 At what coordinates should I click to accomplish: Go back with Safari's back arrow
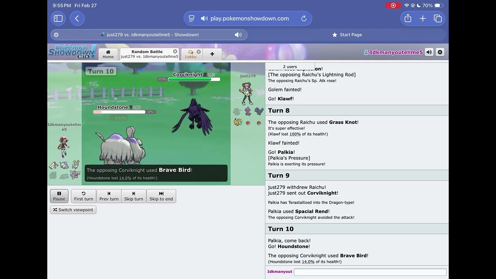point(77,18)
